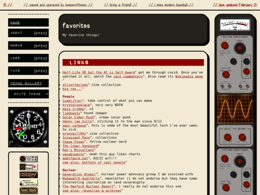Open the Generation Atomic link
Viewport: 260px width, 195px height.
tap(80, 174)
